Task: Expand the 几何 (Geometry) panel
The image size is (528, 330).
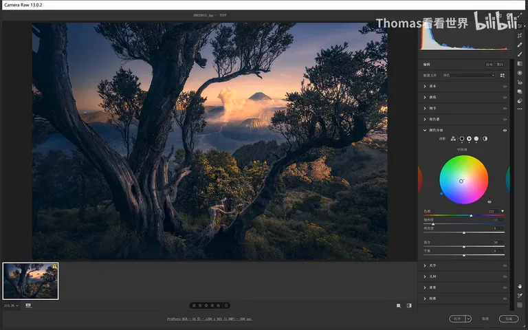Action: pos(425,277)
